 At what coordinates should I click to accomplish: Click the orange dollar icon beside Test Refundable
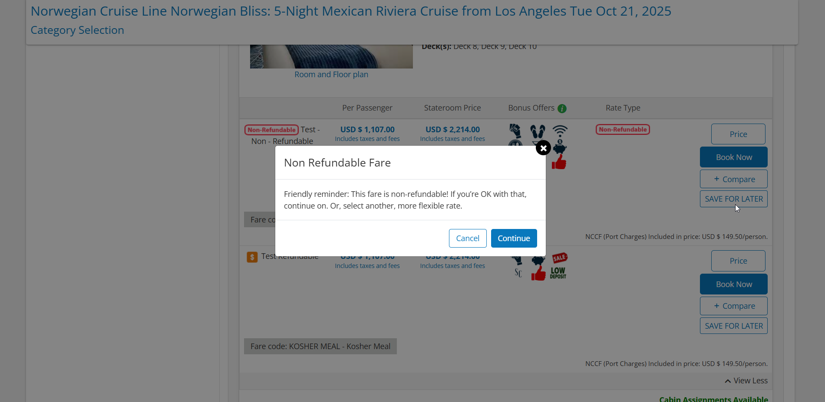tap(252, 257)
